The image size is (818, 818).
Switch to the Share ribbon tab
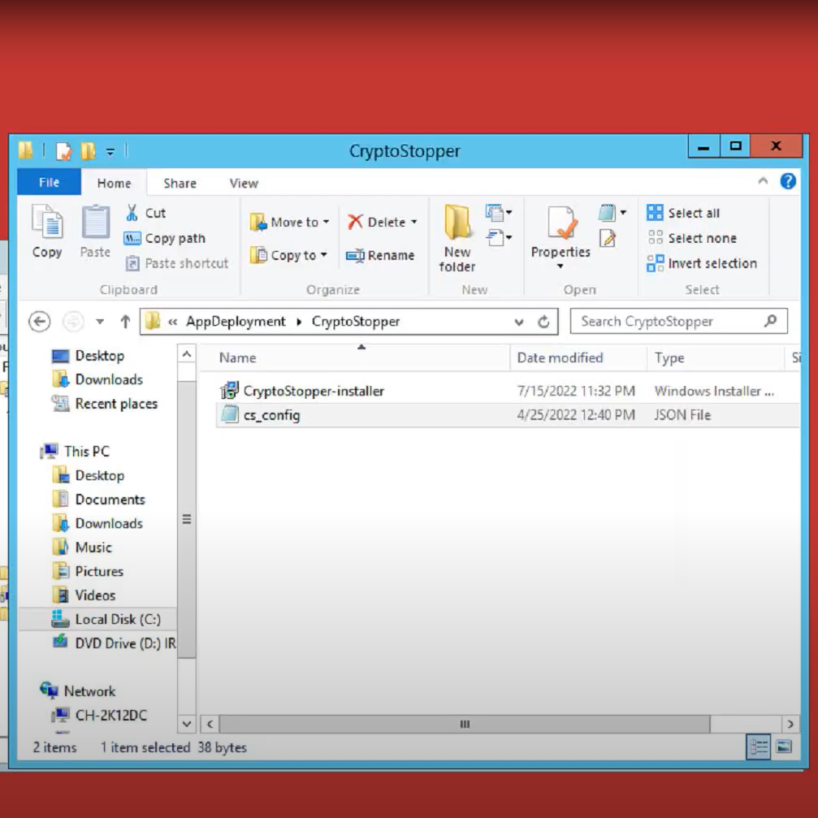coord(180,183)
